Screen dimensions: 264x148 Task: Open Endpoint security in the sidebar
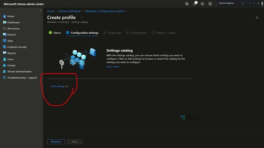click(x=17, y=47)
